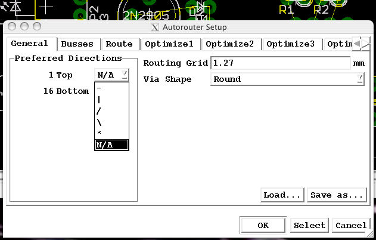Switch to the General tab

[x=32, y=44]
